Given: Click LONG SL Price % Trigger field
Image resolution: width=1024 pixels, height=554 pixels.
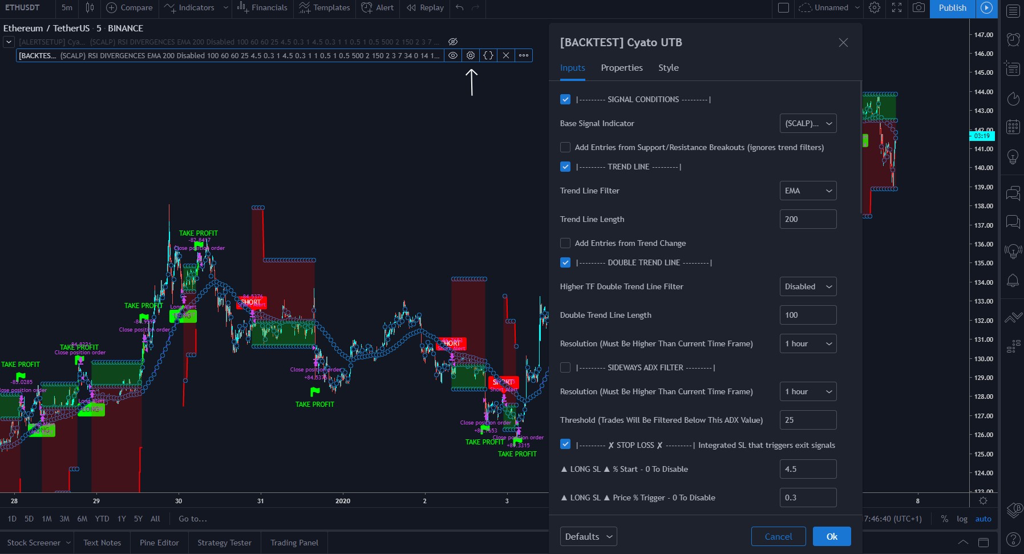Looking at the screenshot, I should tap(808, 498).
